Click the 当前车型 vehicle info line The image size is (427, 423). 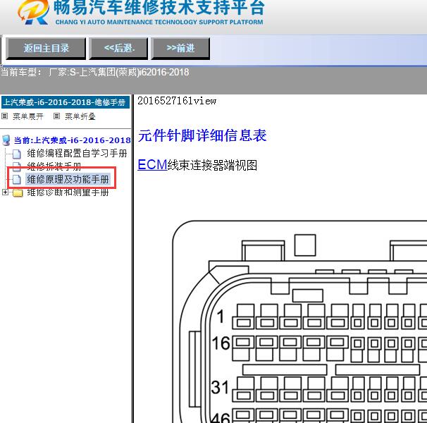(94, 72)
